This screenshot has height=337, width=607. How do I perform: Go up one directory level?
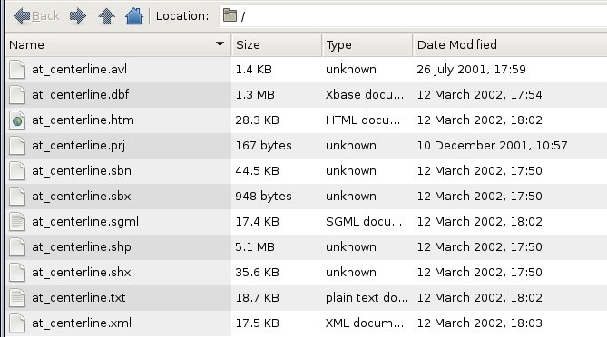click(106, 16)
